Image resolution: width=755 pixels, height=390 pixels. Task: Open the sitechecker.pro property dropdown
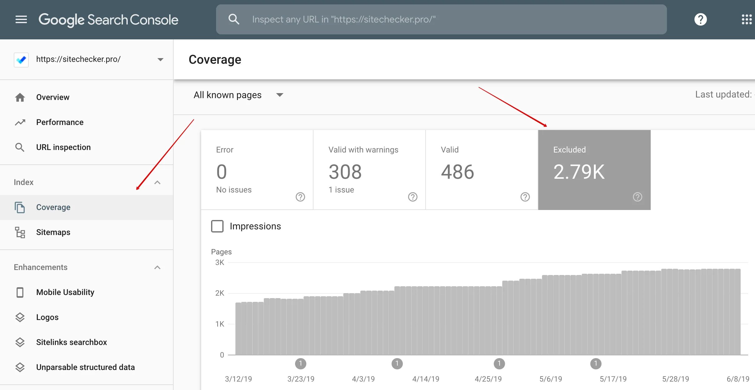click(160, 59)
